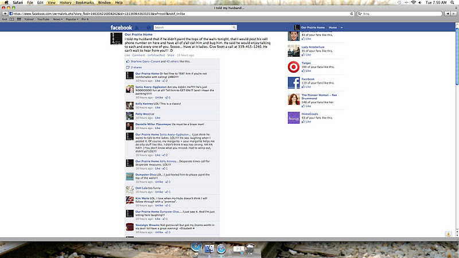Open the Time Machine menu bar icon

tap(399, 2)
